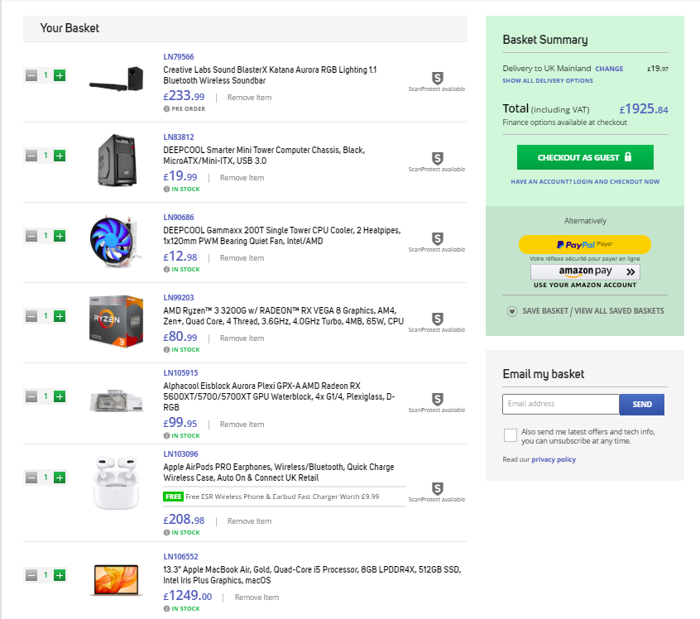700x619 pixels.
Task: Click IN STOCK info icon for AMD Ryzen 3
Action: (166, 350)
